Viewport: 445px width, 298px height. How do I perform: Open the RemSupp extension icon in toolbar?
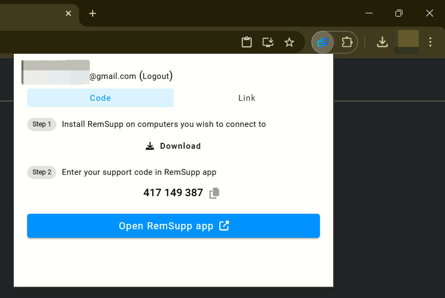click(323, 42)
